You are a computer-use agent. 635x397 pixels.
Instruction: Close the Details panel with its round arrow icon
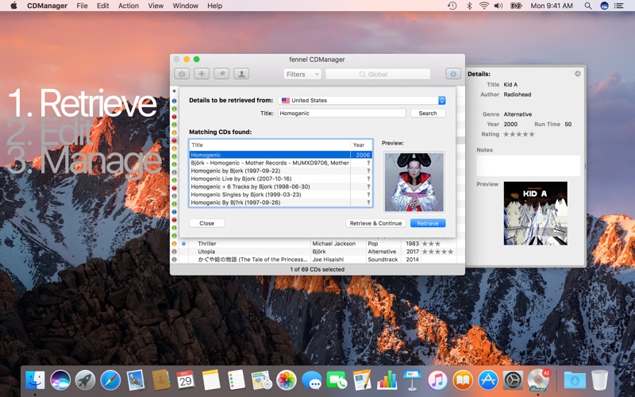point(578,74)
